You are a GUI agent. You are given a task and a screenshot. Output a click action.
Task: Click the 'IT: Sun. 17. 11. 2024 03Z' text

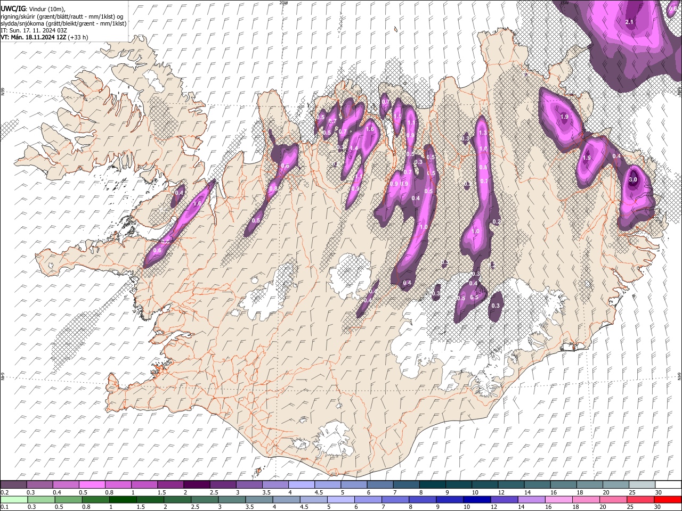[34, 30]
